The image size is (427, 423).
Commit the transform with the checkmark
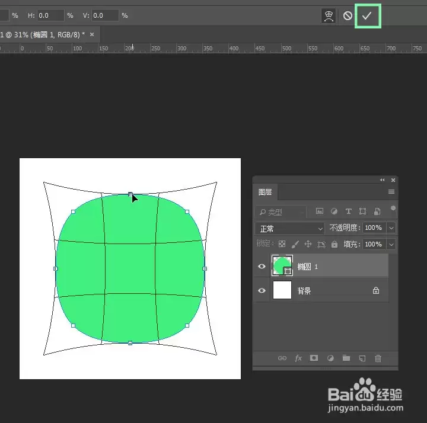(367, 16)
